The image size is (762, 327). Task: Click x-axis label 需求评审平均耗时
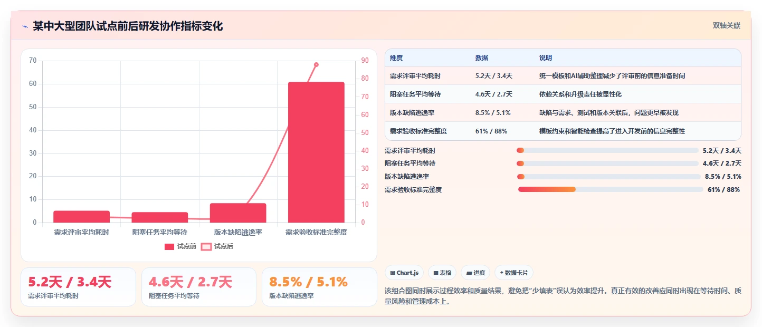point(81,232)
